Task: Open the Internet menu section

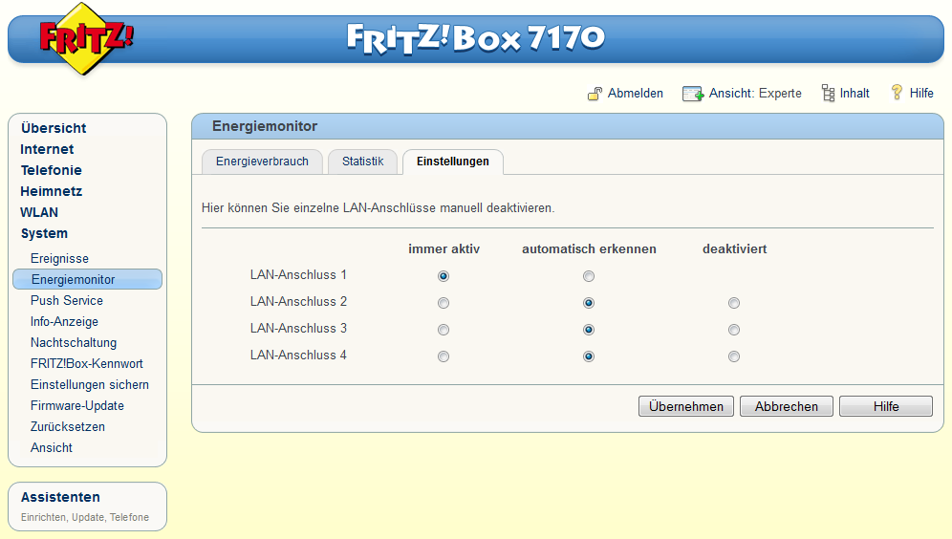Action: pos(47,149)
